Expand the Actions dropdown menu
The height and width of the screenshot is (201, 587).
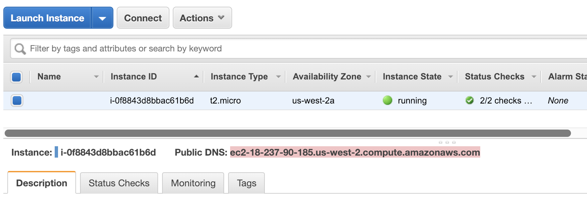click(202, 18)
